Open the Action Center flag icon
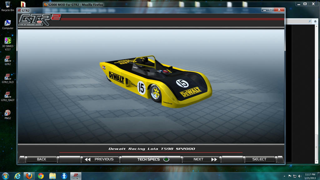The height and width of the screenshot is (180, 320). pos(290,176)
